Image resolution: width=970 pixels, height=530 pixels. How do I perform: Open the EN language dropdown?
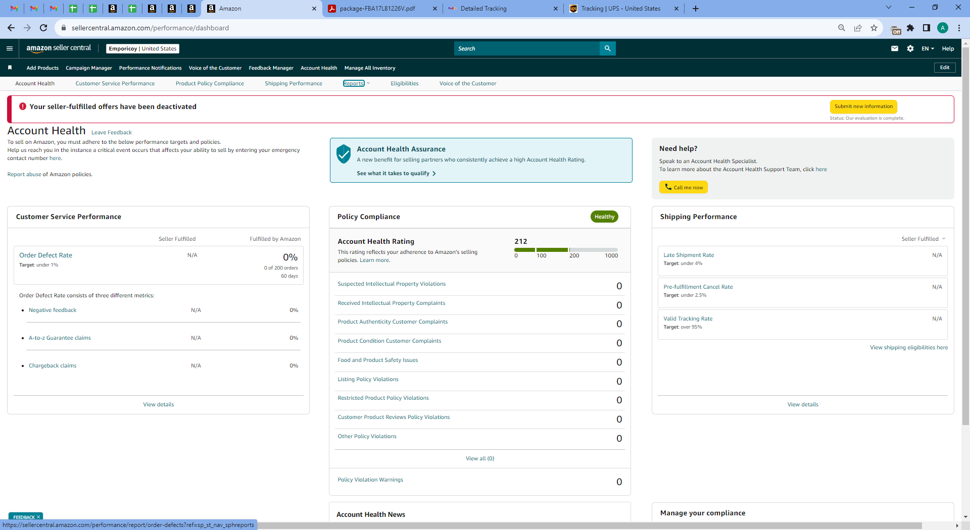[x=928, y=48]
